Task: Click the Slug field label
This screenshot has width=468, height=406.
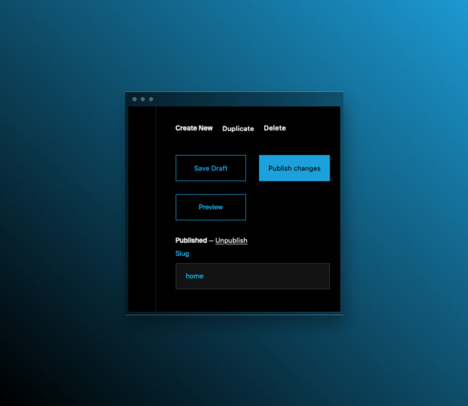Action: [x=182, y=253]
